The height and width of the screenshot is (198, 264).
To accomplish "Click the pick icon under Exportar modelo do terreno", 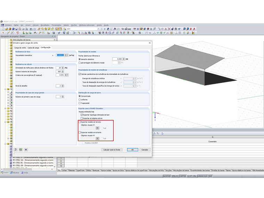I will [x=97, y=128].
